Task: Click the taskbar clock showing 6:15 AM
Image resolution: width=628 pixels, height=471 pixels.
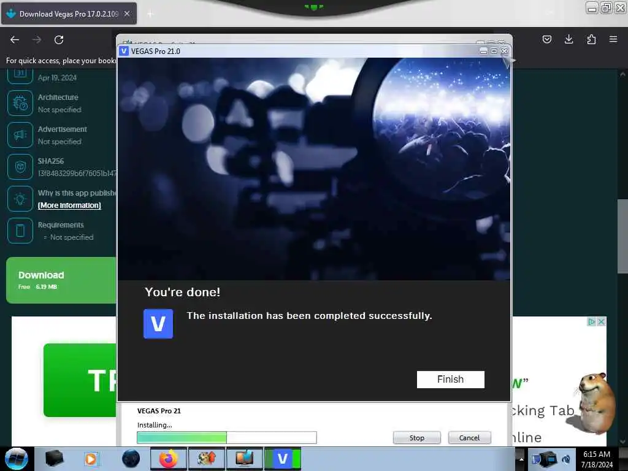Action: [597, 459]
